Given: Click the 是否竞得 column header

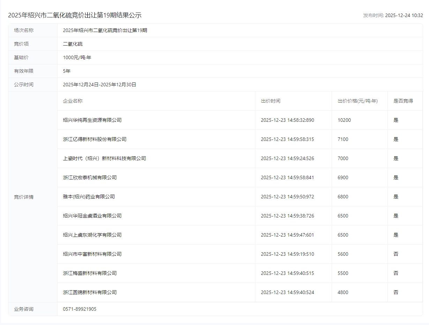Looking at the screenshot, I should [x=403, y=101].
